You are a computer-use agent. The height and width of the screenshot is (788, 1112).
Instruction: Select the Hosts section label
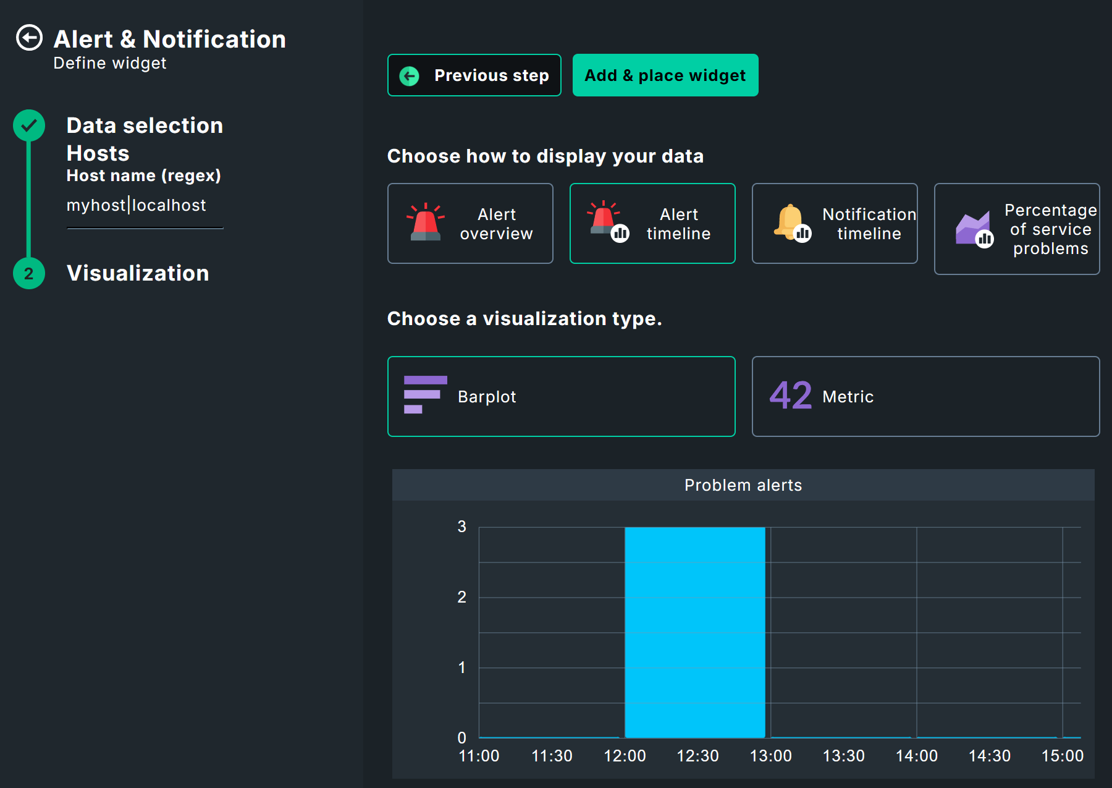pos(97,153)
